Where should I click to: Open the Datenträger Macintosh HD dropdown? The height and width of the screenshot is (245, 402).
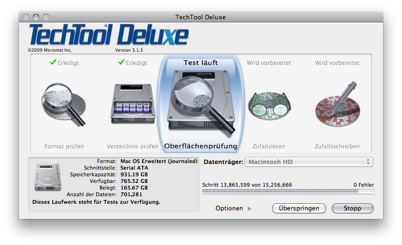(309, 162)
